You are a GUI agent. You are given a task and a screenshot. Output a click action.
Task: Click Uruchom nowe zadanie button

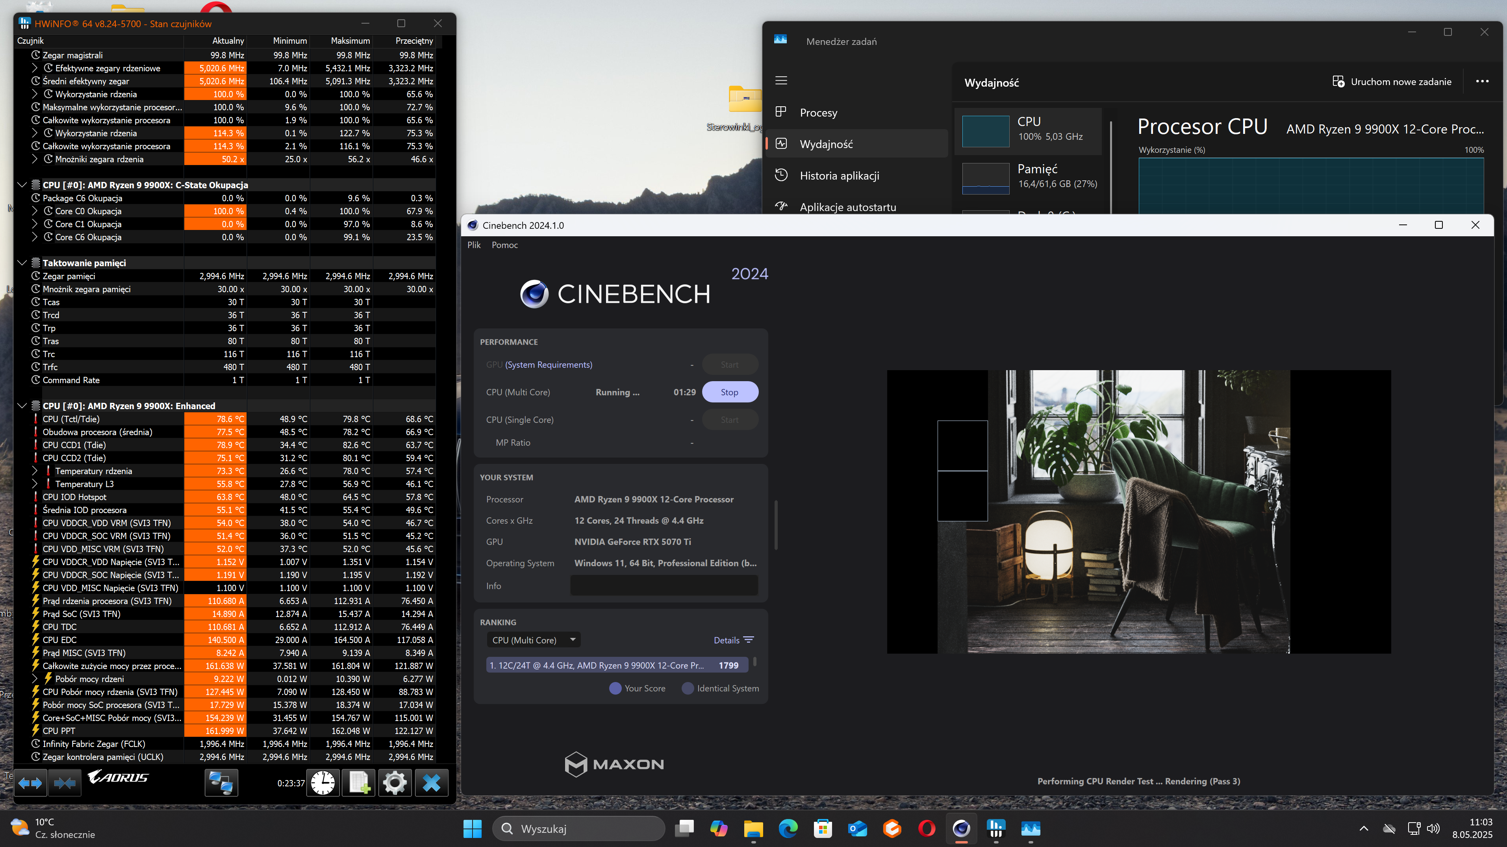tap(1392, 81)
